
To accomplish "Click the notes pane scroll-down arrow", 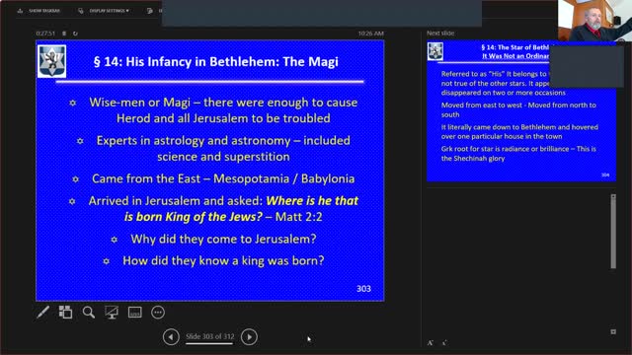I will 613,331.
